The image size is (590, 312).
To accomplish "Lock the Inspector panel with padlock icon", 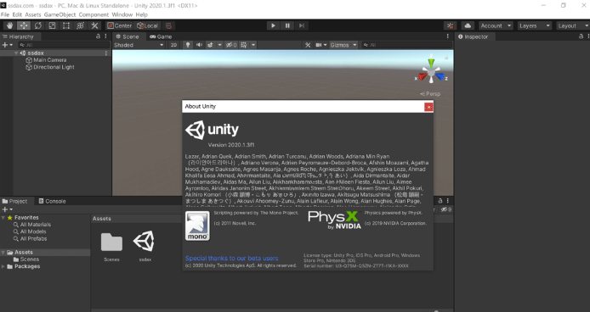I will pos(581,36).
